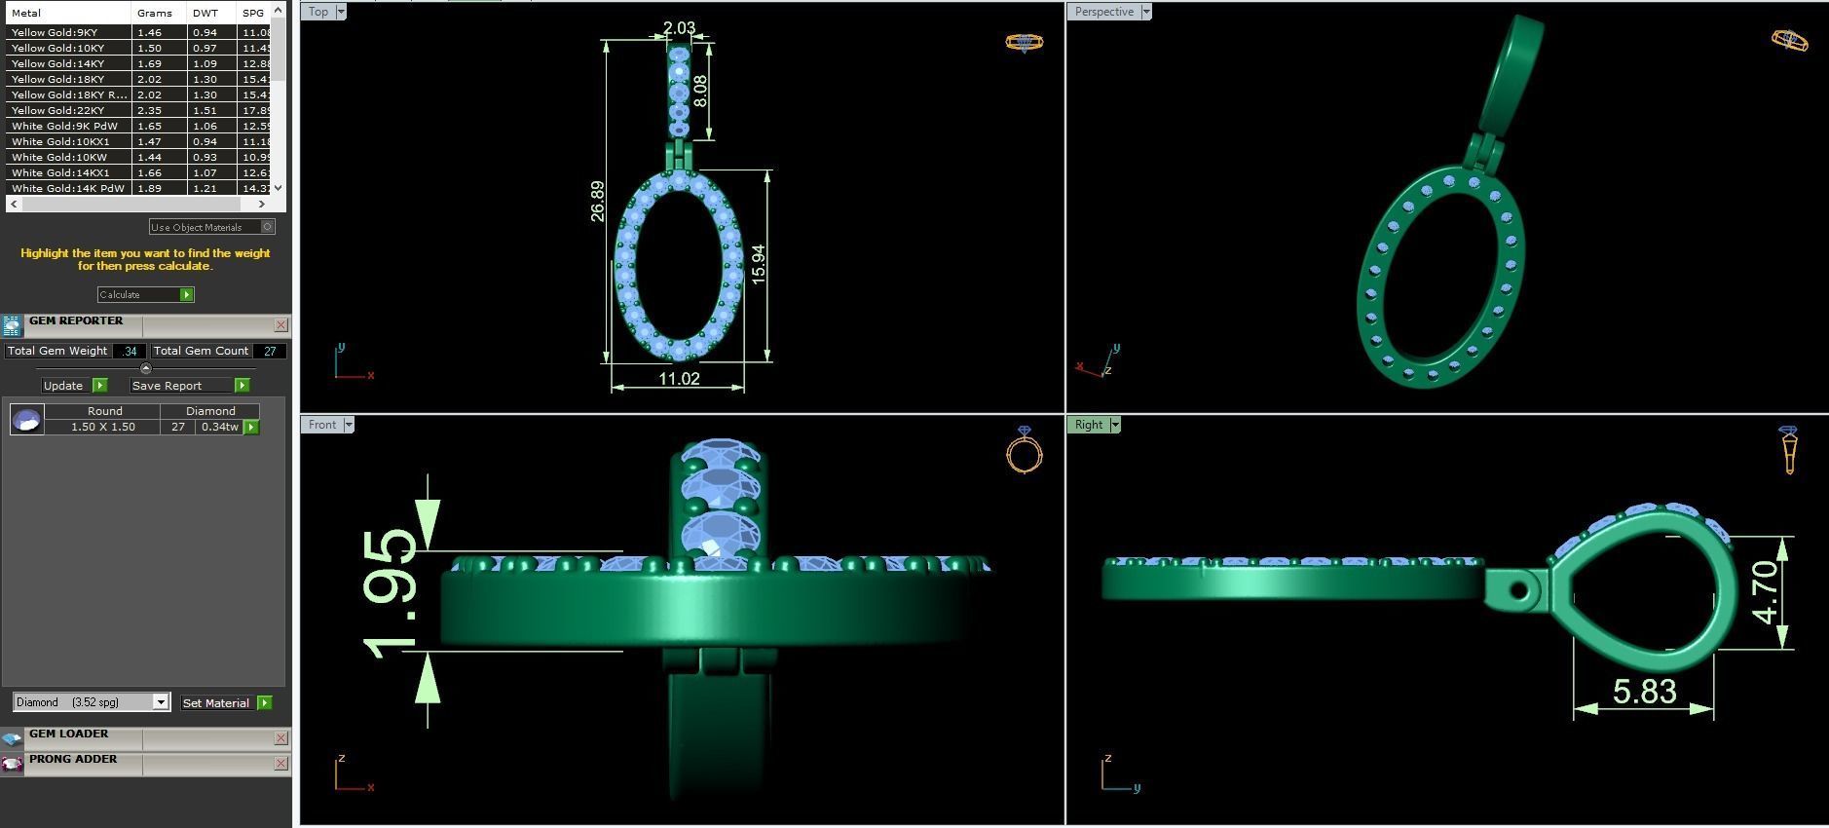Click the Perspective viewport orientation icon
Viewport: 1829px width, 828px height.
click(1789, 40)
